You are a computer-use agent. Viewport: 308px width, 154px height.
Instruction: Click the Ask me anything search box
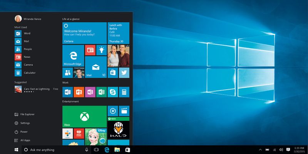tap(56, 150)
